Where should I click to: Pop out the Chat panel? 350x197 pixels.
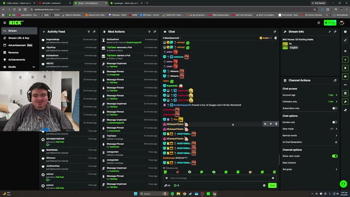point(275,32)
